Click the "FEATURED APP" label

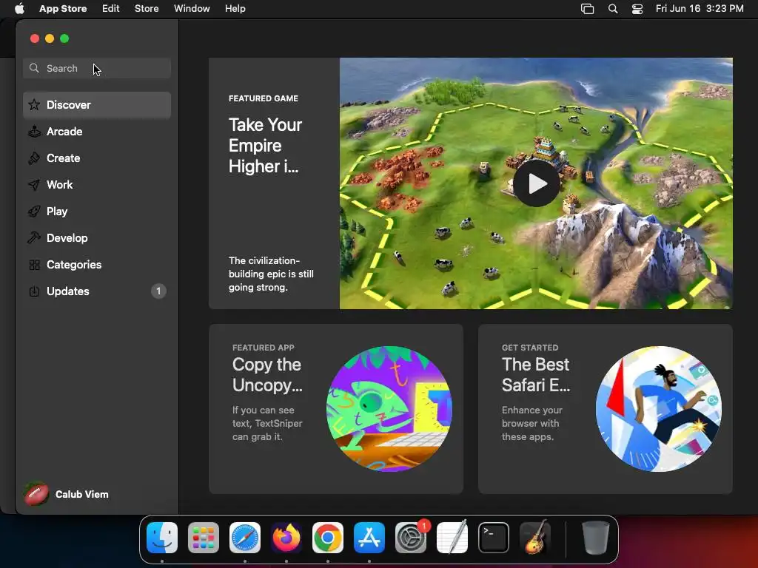pos(263,348)
